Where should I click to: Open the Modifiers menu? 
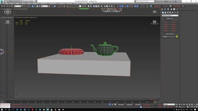click(x=36, y=4)
